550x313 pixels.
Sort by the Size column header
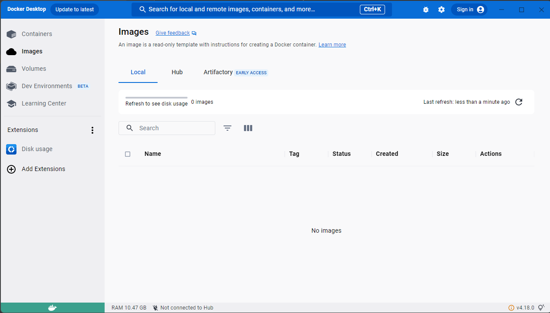[x=443, y=154]
